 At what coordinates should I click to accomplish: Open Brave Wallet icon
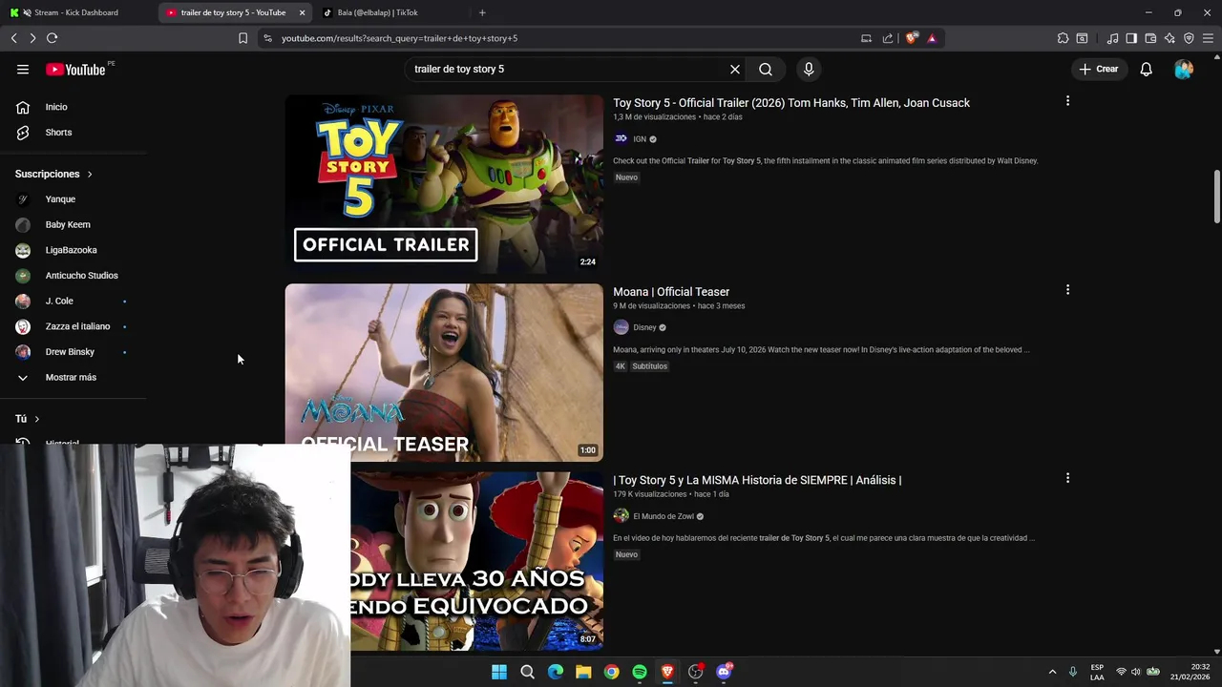tap(1150, 38)
